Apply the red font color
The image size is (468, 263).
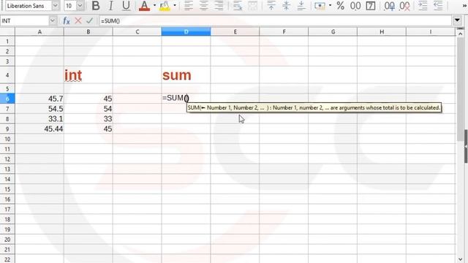[144, 6]
